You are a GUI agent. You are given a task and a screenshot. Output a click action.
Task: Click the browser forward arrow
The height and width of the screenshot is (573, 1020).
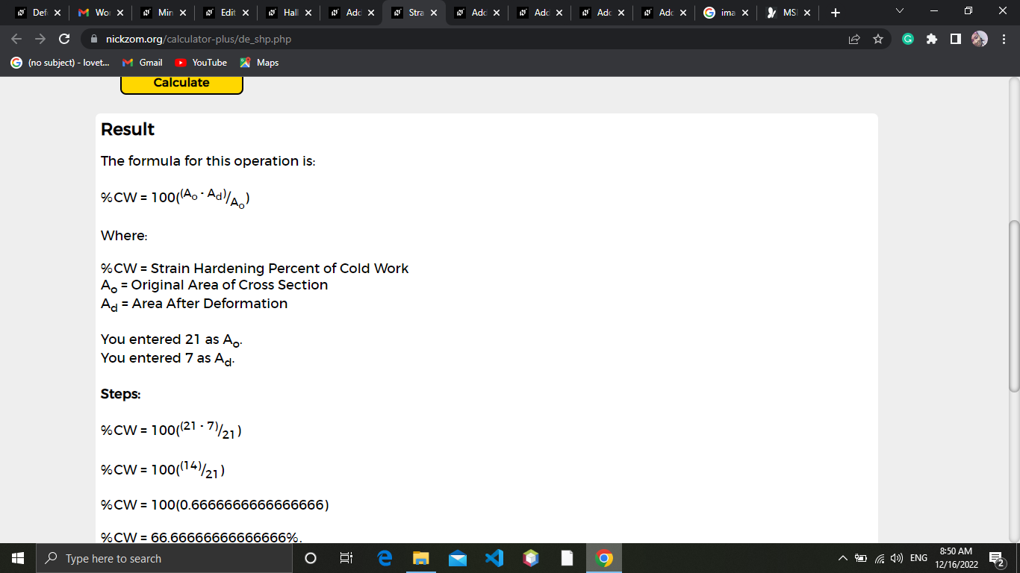(40, 39)
